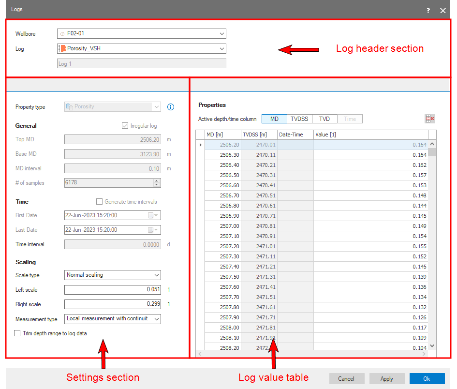Click the delete table rows icon
Image resolution: width=457 pixels, height=389 pixels.
[x=429, y=119]
